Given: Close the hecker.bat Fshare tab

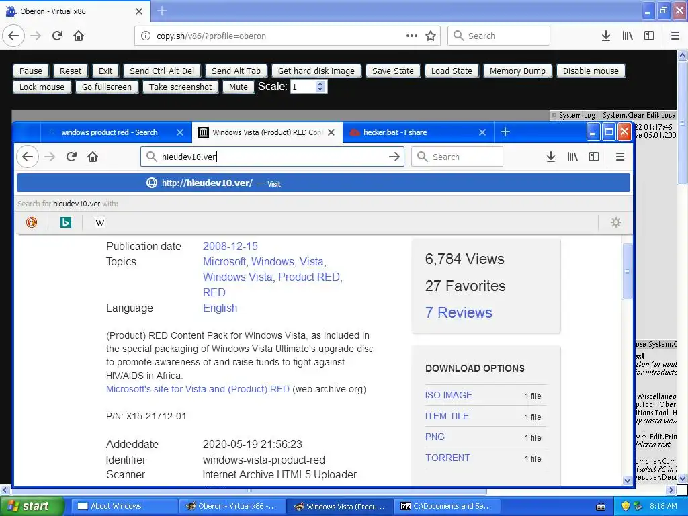Looking at the screenshot, I should point(482,132).
